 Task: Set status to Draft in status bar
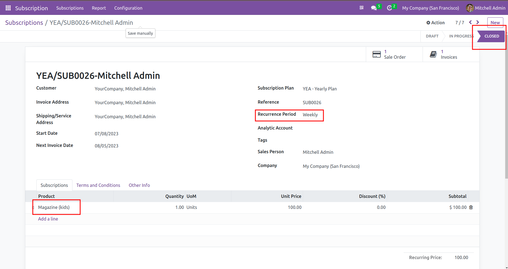[x=432, y=36]
